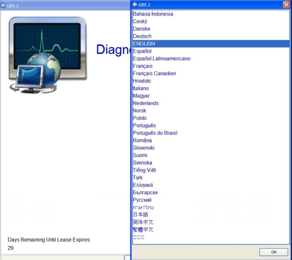Select Türk in the list
This screenshot has height=260, width=292.
coord(211,178)
